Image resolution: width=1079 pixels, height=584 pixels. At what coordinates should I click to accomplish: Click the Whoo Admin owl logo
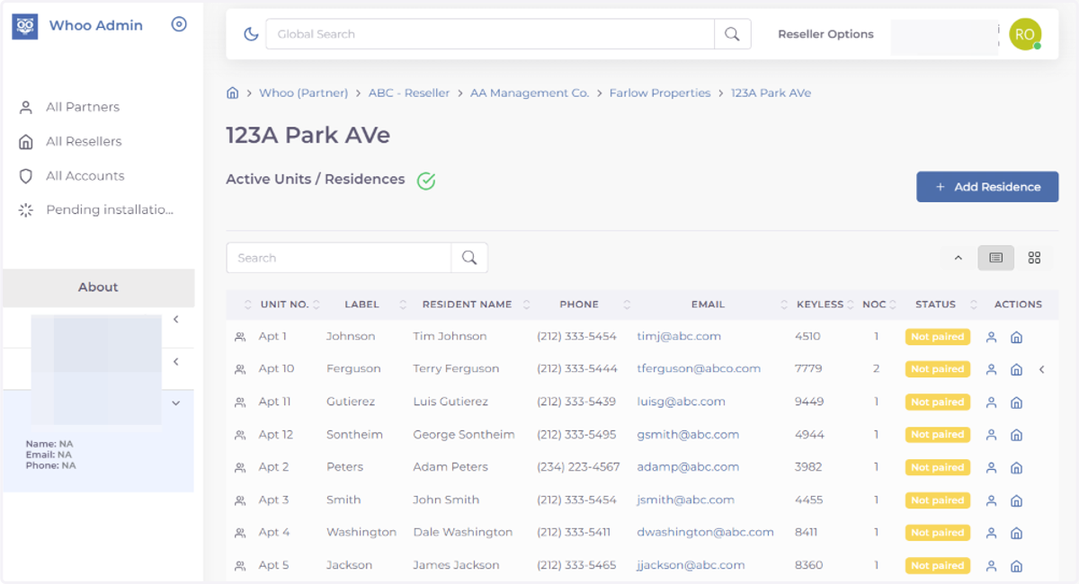coord(24,26)
